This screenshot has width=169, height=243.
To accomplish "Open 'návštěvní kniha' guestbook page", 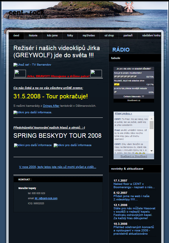I will (x=151, y=35).
